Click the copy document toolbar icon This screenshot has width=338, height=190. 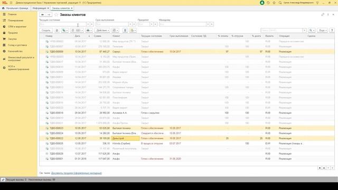pos(57,31)
